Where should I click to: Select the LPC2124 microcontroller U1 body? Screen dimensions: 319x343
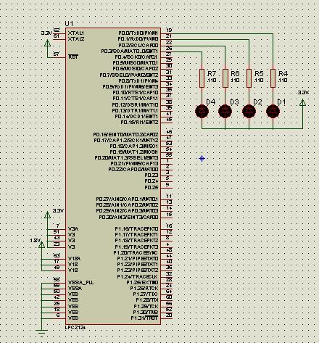(113, 176)
